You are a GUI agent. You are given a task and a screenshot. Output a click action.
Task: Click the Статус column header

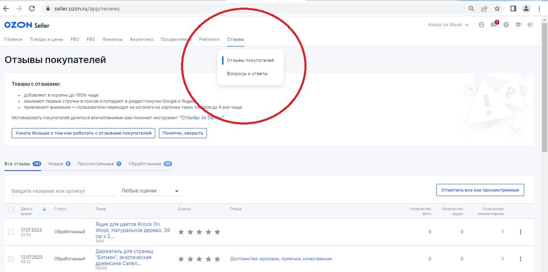pos(60,209)
